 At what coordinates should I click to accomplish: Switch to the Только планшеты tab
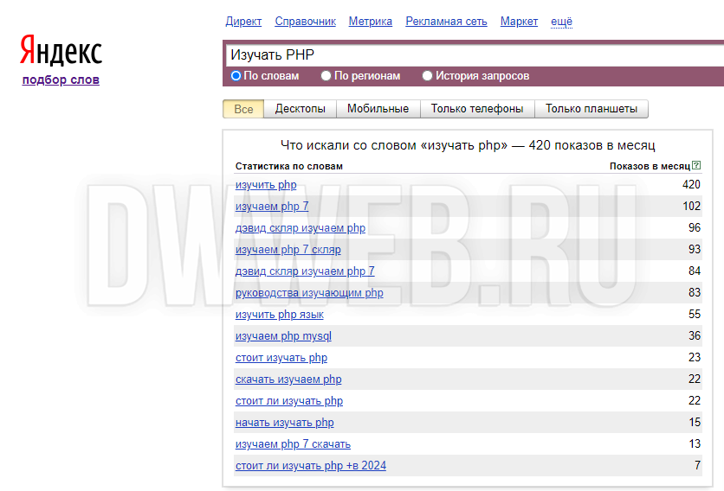pyautogui.click(x=591, y=109)
